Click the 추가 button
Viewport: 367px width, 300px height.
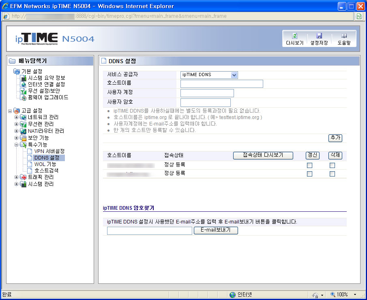coord(335,138)
